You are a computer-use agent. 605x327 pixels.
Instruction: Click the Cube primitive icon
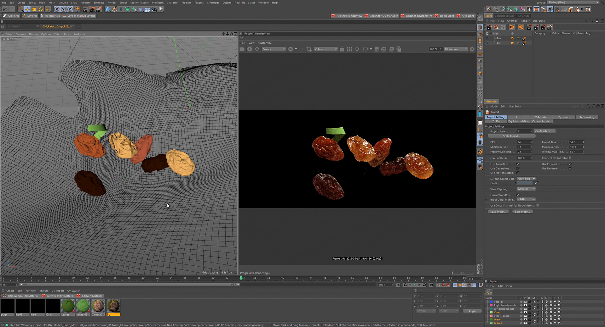pyautogui.click(x=108, y=9)
